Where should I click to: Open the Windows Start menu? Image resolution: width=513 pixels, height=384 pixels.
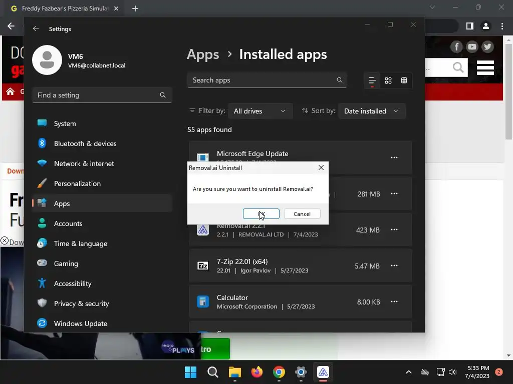coord(190,372)
